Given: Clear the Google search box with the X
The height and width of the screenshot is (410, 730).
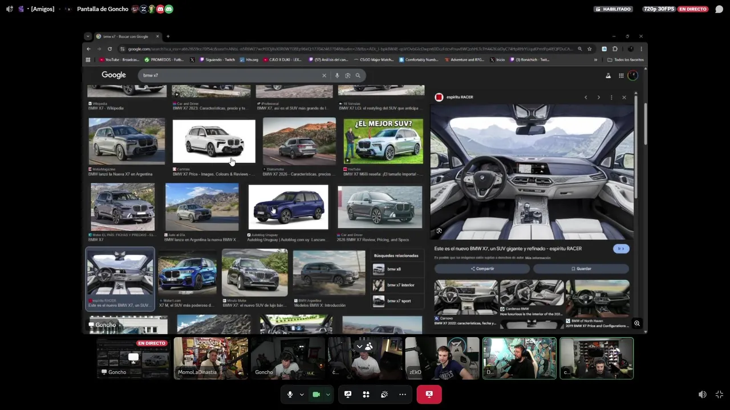Looking at the screenshot, I should [324, 75].
